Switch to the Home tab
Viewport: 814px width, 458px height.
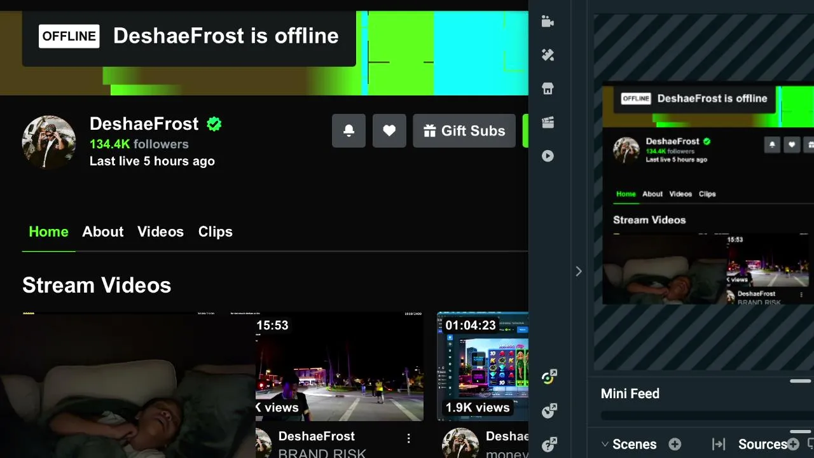click(x=48, y=232)
